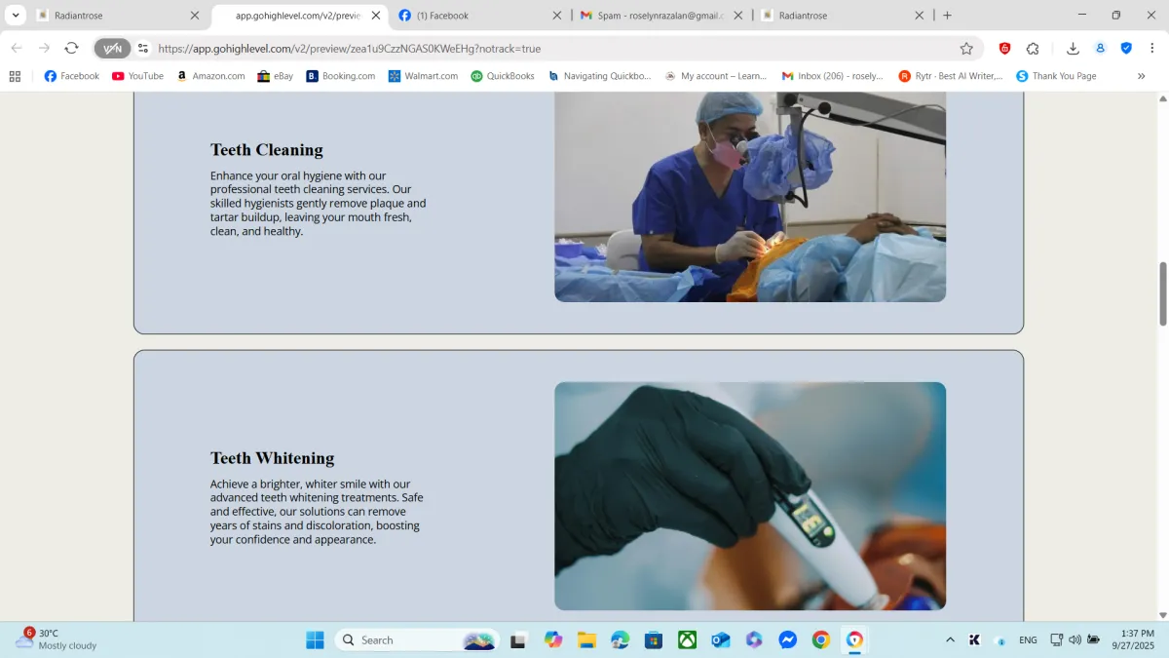Open the Extensions puzzle icon
1169x658 pixels.
(1033, 48)
